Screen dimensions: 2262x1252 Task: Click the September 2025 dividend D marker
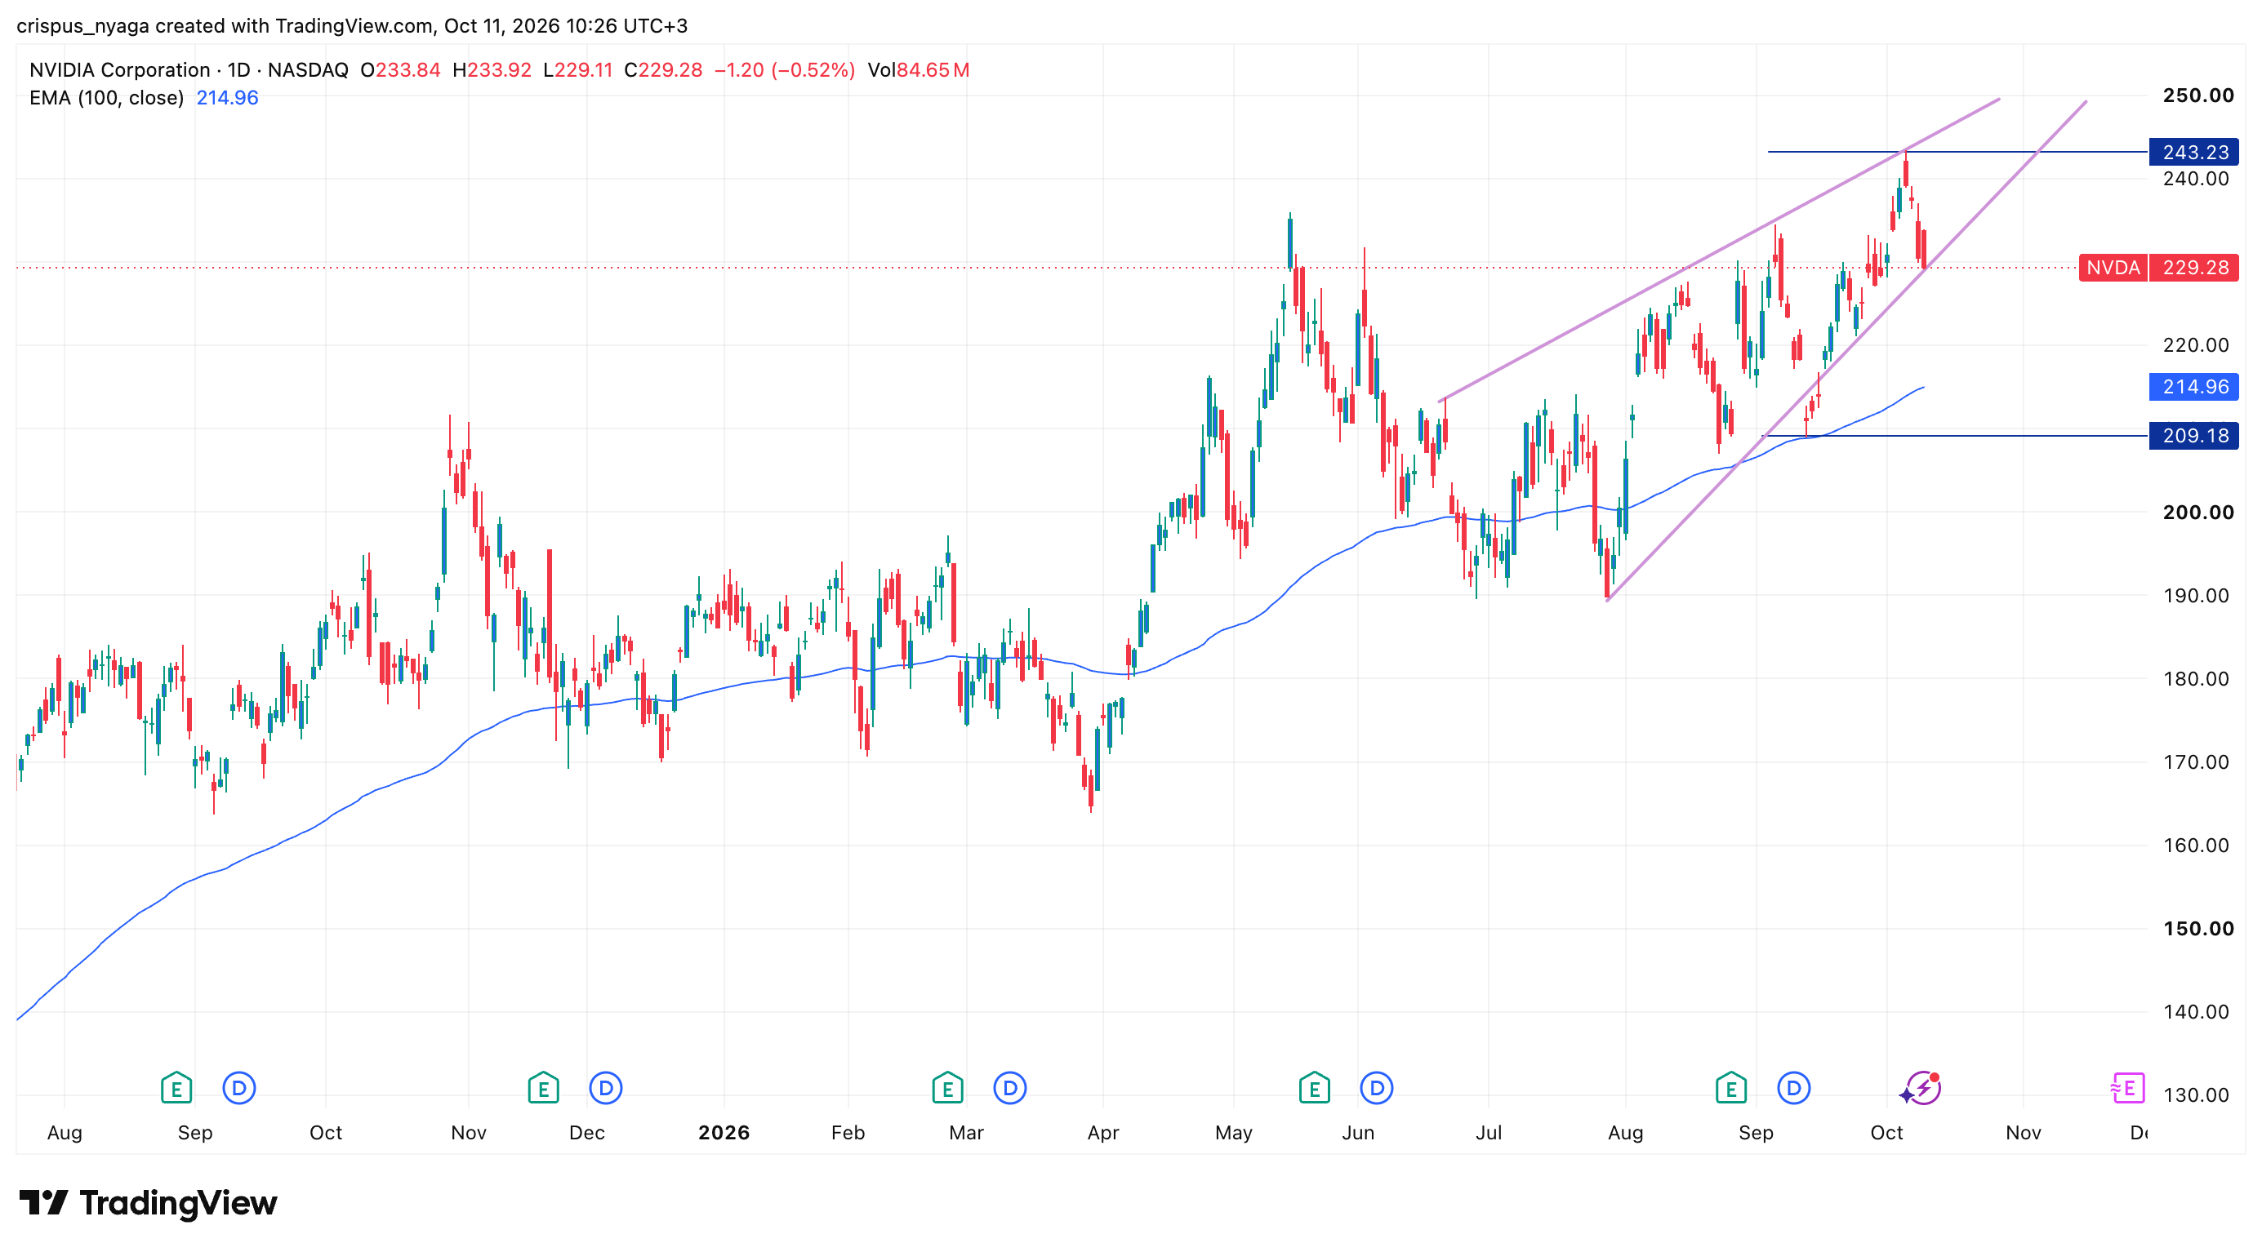(238, 1088)
